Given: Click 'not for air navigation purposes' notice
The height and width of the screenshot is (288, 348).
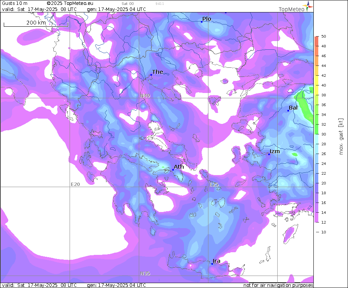Looking at the screenshot, I should tap(278, 285).
